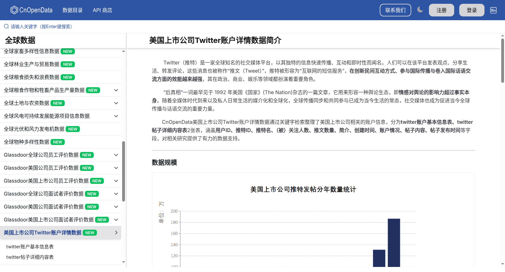
Task: Open twitter账户基本信息表 sub-item
Action: pos(30,246)
